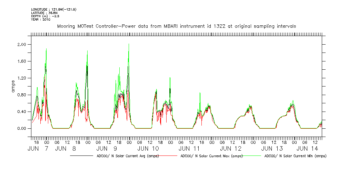This screenshot has width=348, height=173.
Task: Click the black line sample for Avg legend
Action: point(82,156)
